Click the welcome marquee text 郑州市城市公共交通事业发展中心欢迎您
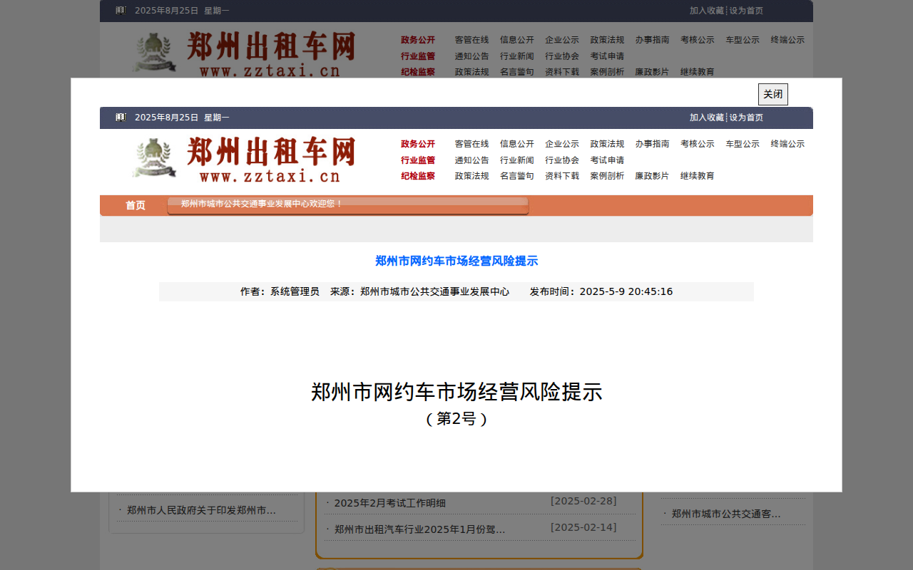The width and height of the screenshot is (913, 570). coord(262,204)
